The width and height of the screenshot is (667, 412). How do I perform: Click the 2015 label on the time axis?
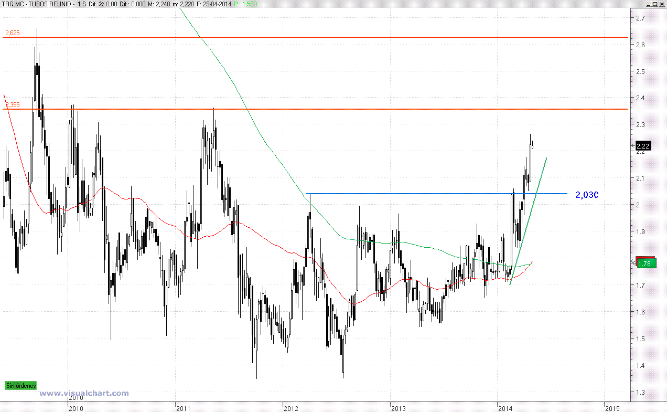coord(612,408)
